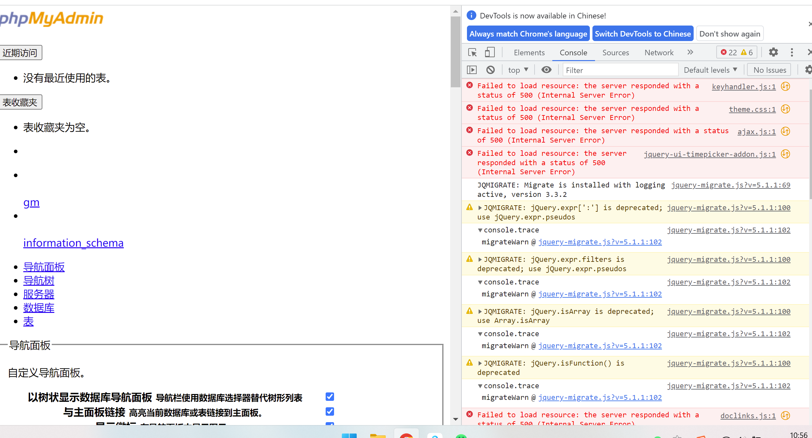Screen dimensions: 812x438
Task: Open the DevTools three-dot menu
Action: [792, 52]
